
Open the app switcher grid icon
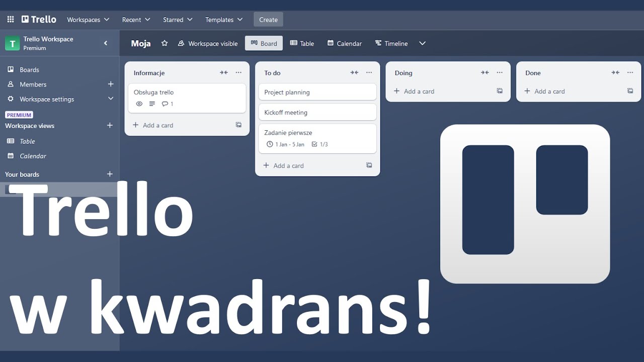(x=11, y=20)
